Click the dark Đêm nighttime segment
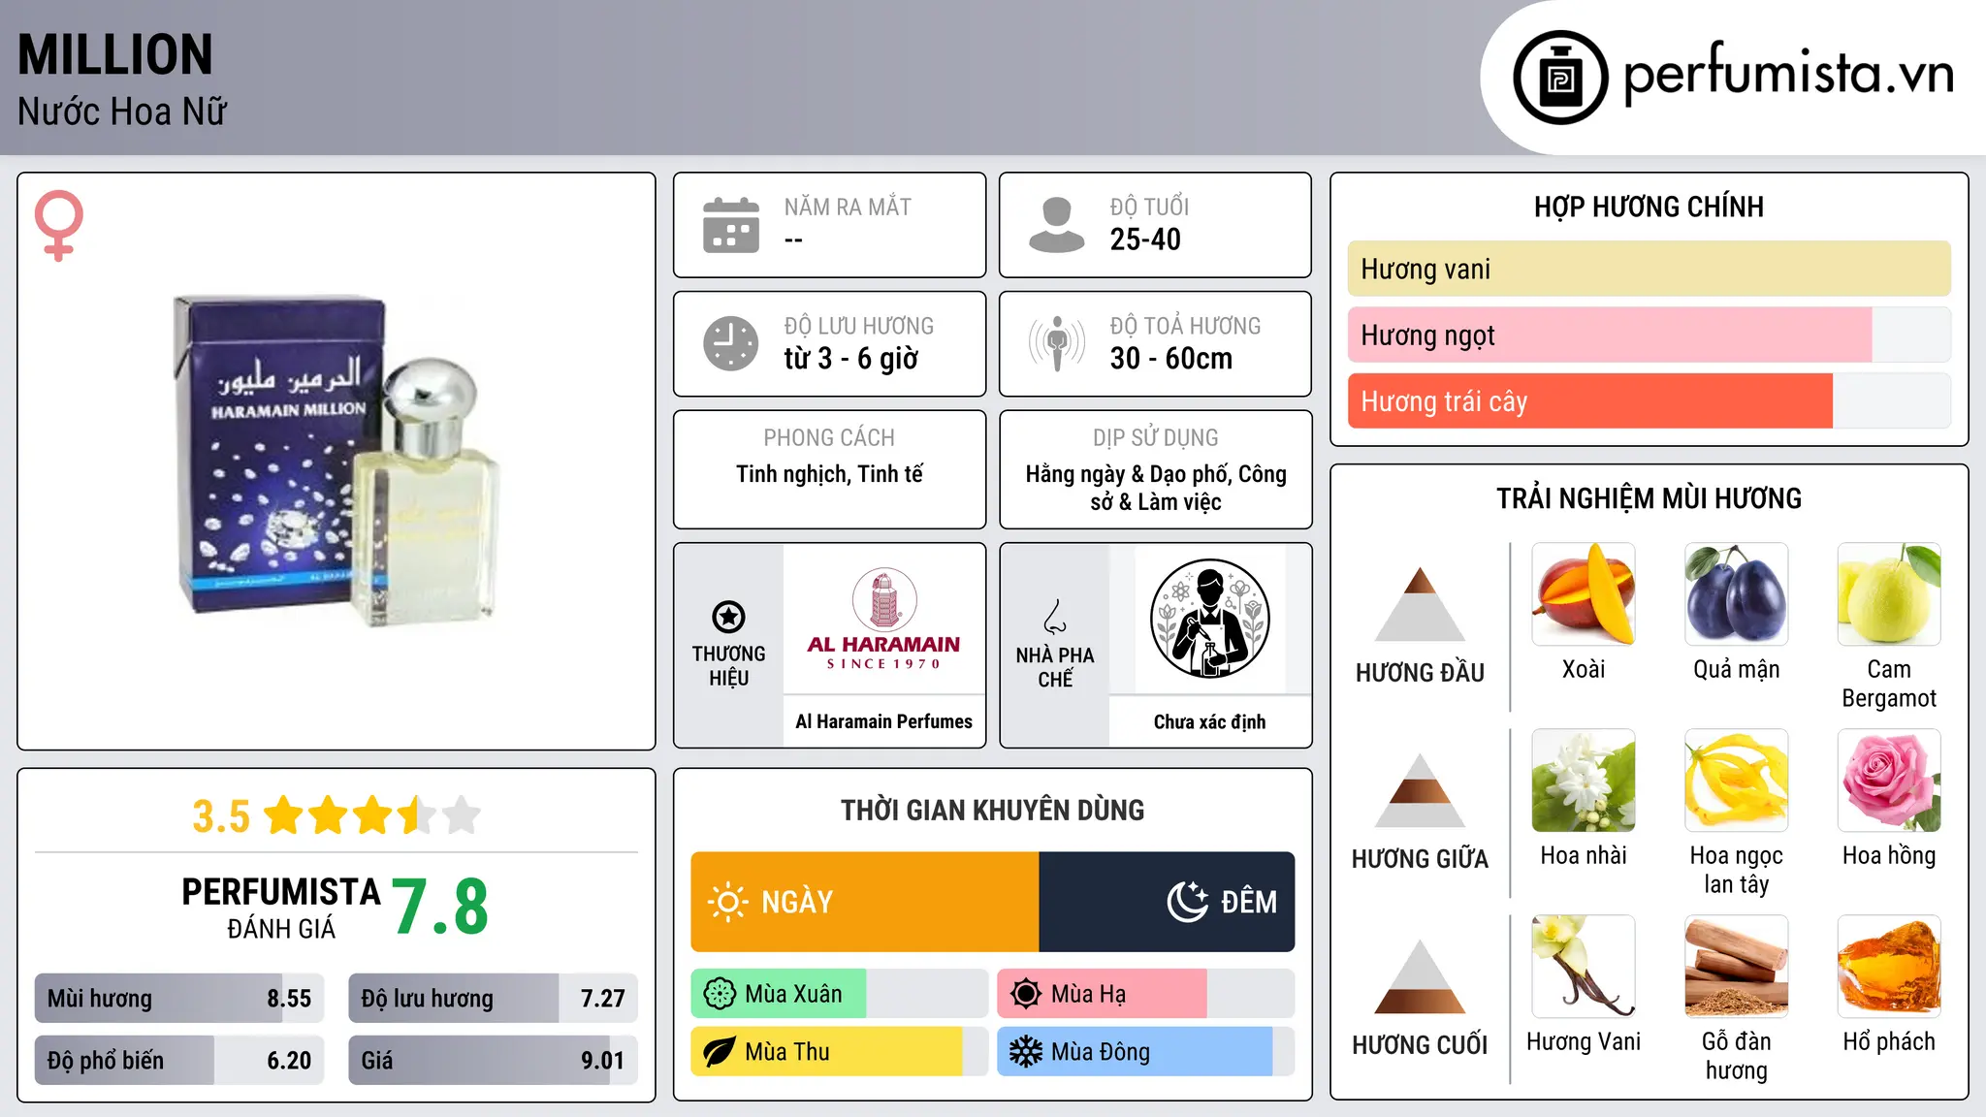The width and height of the screenshot is (1986, 1117). 1167,902
